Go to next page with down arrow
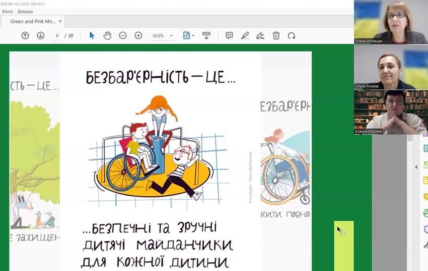Screen dimensions: 428x271 pos(41,36)
